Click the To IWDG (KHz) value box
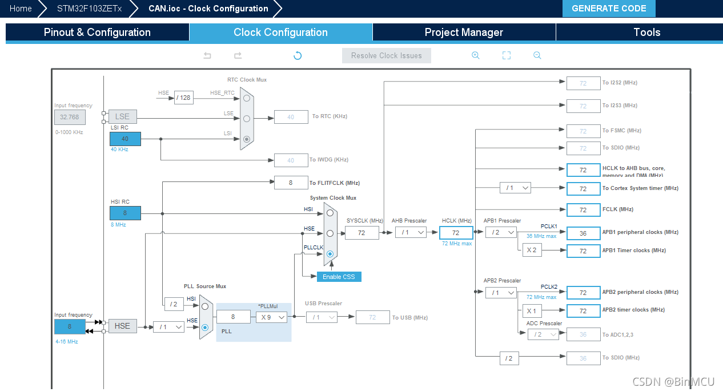Image resolution: width=723 pixels, height=392 pixels. point(291,160)
